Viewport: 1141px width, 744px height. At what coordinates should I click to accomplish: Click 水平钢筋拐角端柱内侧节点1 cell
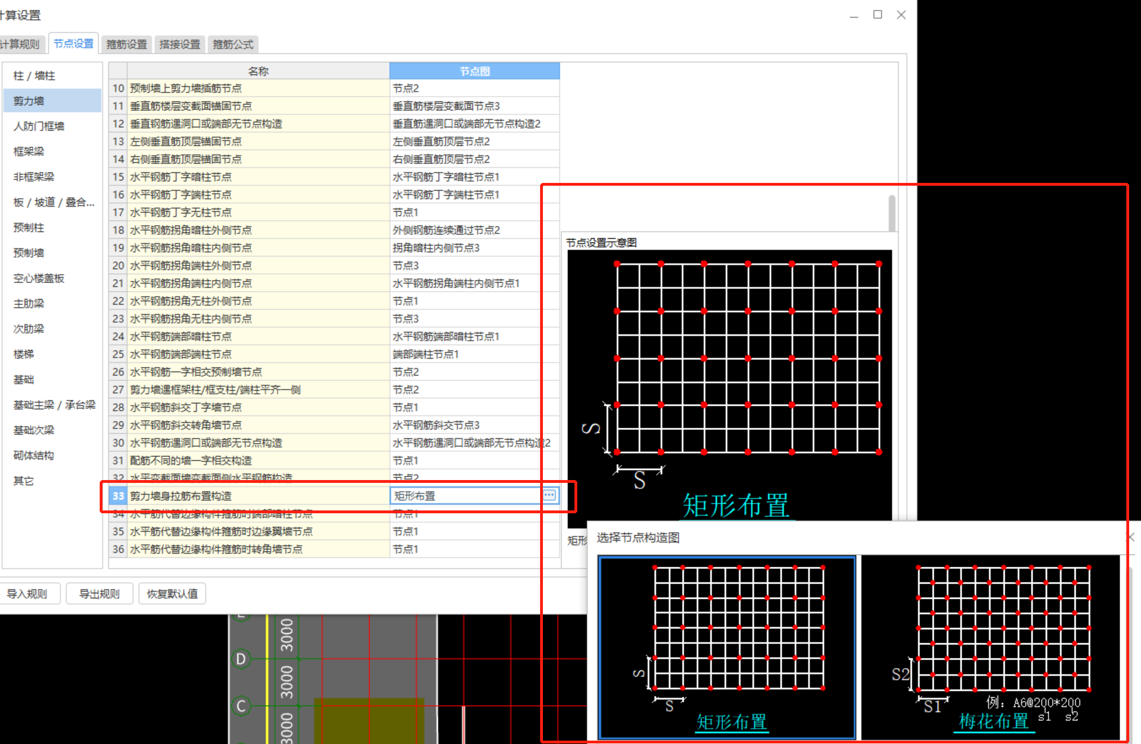coord(474,283)
